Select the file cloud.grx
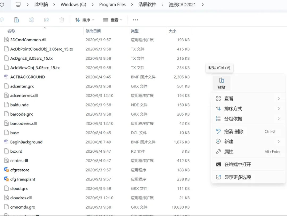 pyautogui.click(x=19, y=188)
